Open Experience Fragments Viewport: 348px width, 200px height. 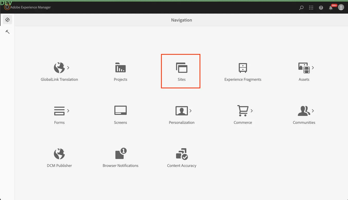pos(243,71)
